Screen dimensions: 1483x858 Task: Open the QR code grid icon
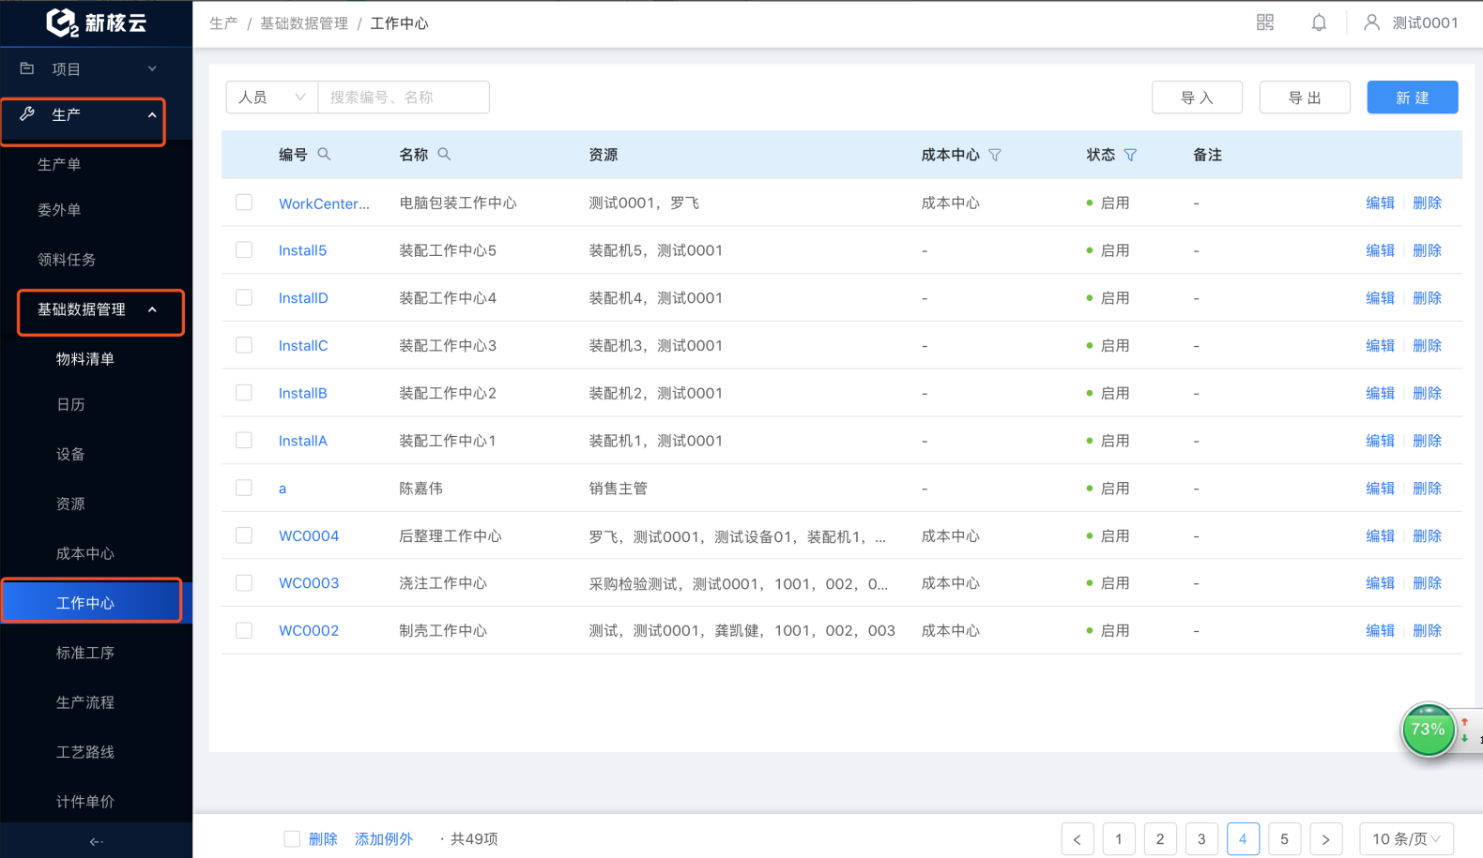[x=1265, y=23]
